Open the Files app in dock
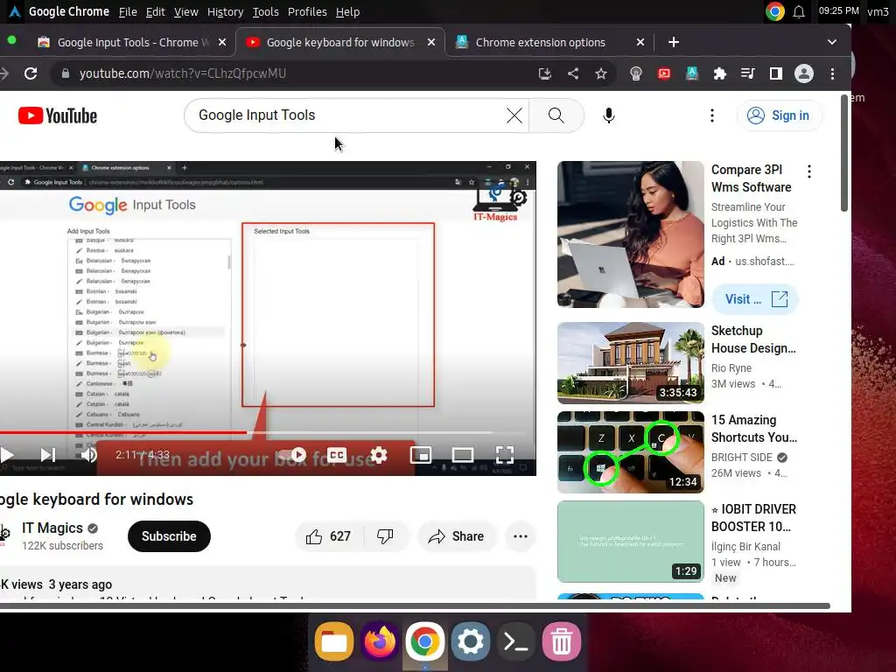896x672 pixels. pos(333,641)
